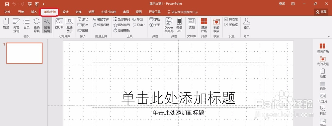Viewport: 332px width, 126px height.
Task: Click 目录 icon in right sidebar
Action: pyautogui.click(x=323, y=86)
